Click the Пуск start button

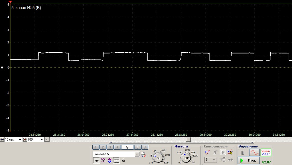pyautogui.click(x=249, y=160)
